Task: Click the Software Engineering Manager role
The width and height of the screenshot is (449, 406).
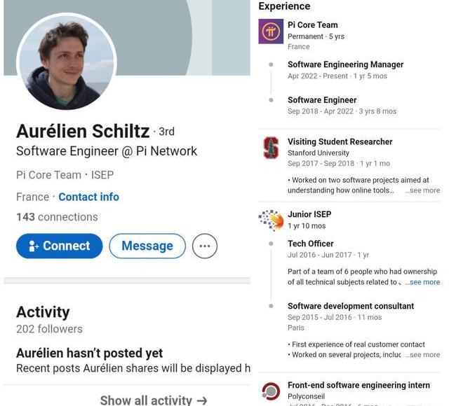Action: [x=345, y=64]
